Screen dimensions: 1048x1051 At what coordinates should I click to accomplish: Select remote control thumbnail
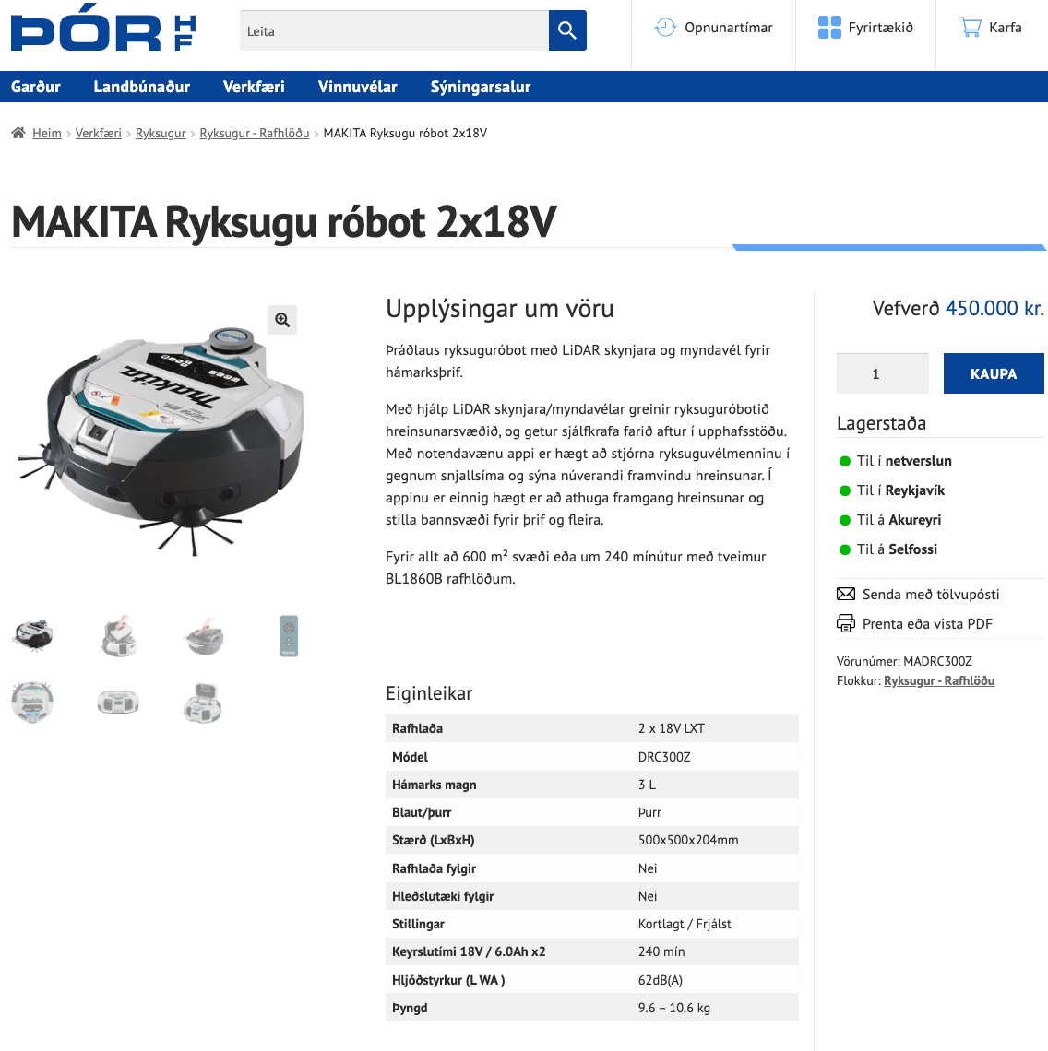click(x=289, y=636)
